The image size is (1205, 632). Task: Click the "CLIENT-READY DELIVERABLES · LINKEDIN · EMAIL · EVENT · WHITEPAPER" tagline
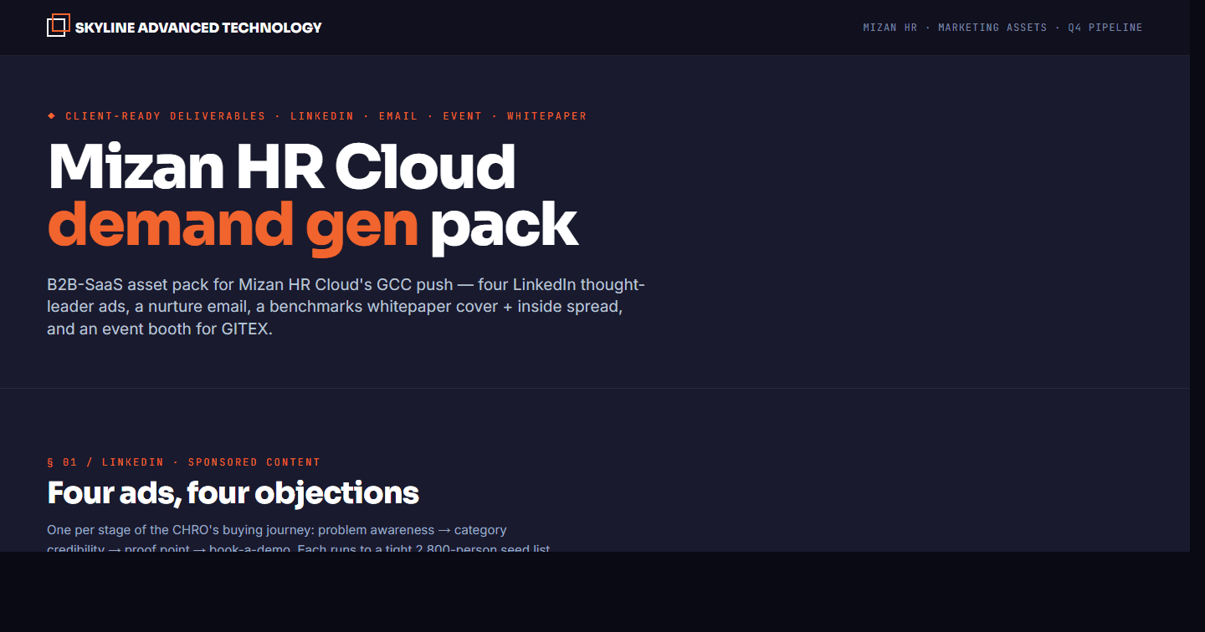[326, 116]
